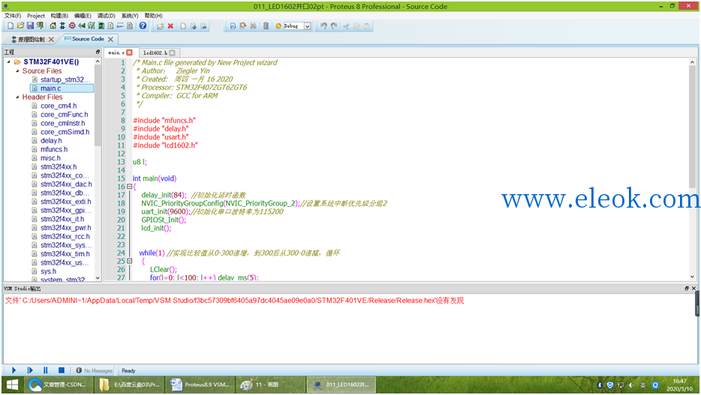
Task: Click the Project Settings gear icon
Action: [x=278, y=26]
